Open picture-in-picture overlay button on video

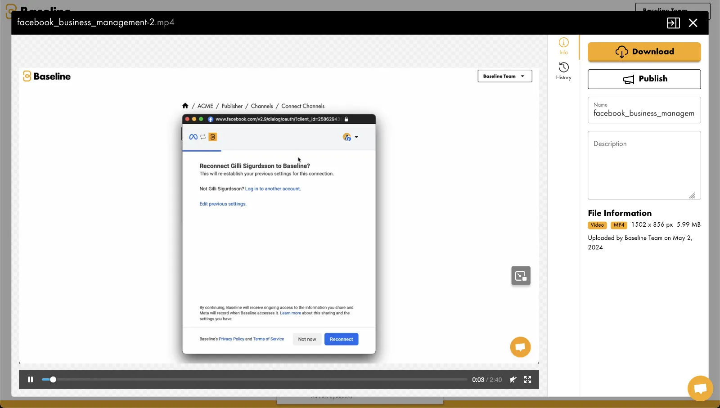(x=521, y=276)
